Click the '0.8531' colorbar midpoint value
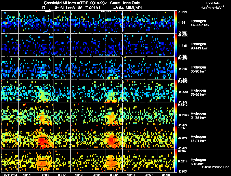 184,92
